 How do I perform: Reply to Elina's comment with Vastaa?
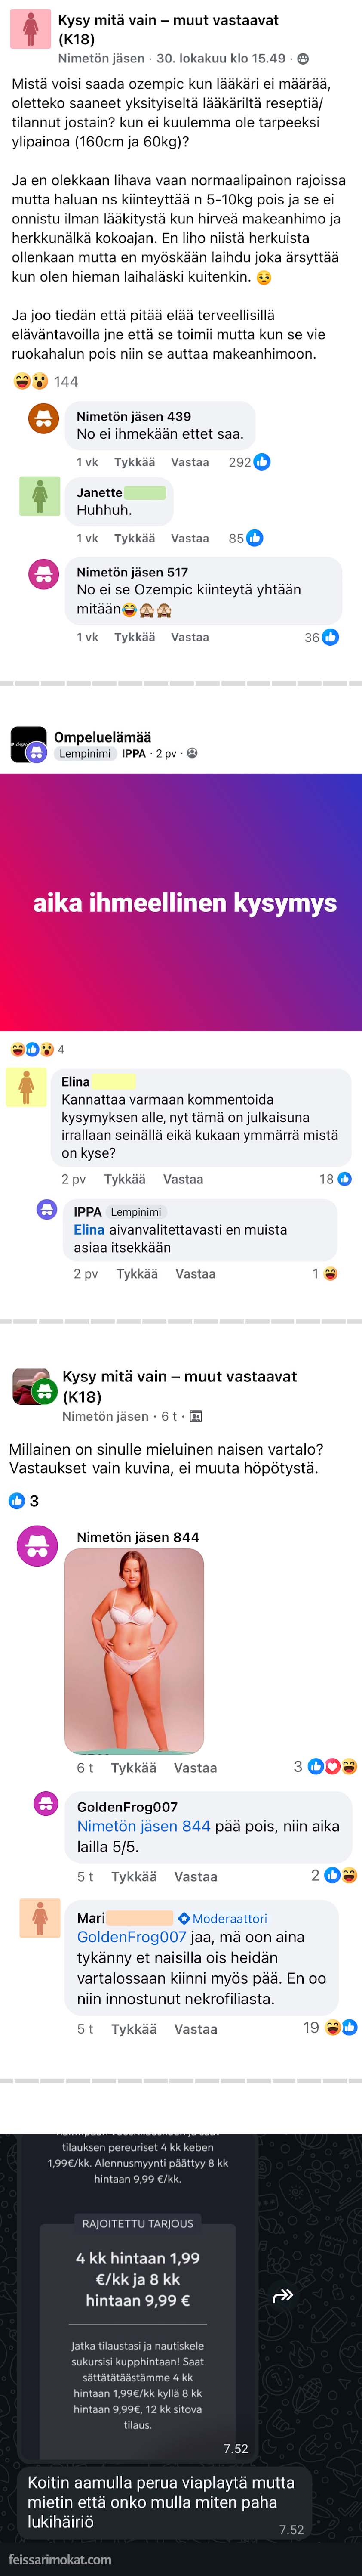click(x=183, y=1179)
